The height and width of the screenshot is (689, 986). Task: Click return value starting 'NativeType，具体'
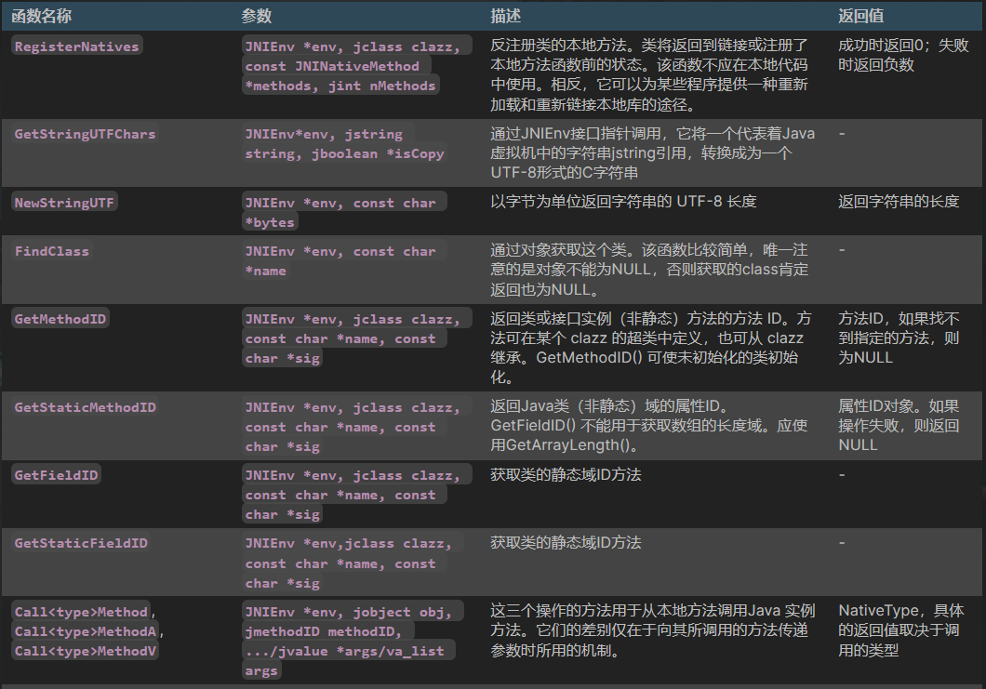click(900, 630)
